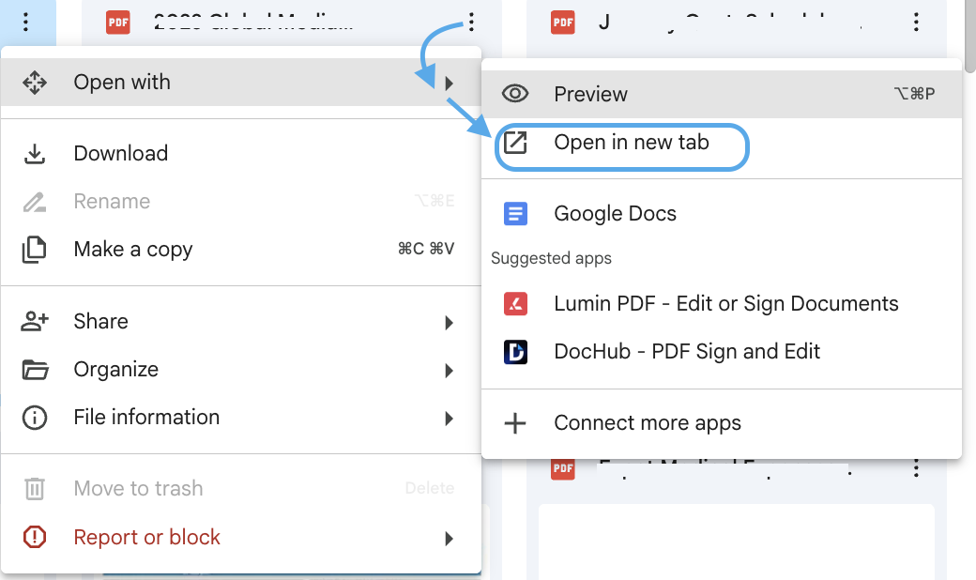Screen dimensions: 976x580
Task: Click the Share person-plus icon
Action: [x=34, y=321]
